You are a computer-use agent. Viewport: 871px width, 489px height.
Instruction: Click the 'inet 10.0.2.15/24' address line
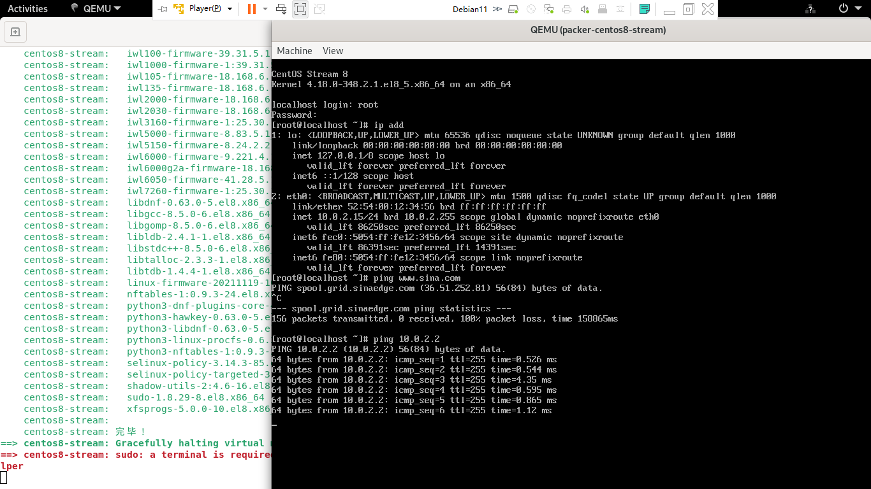click(476, 217)
